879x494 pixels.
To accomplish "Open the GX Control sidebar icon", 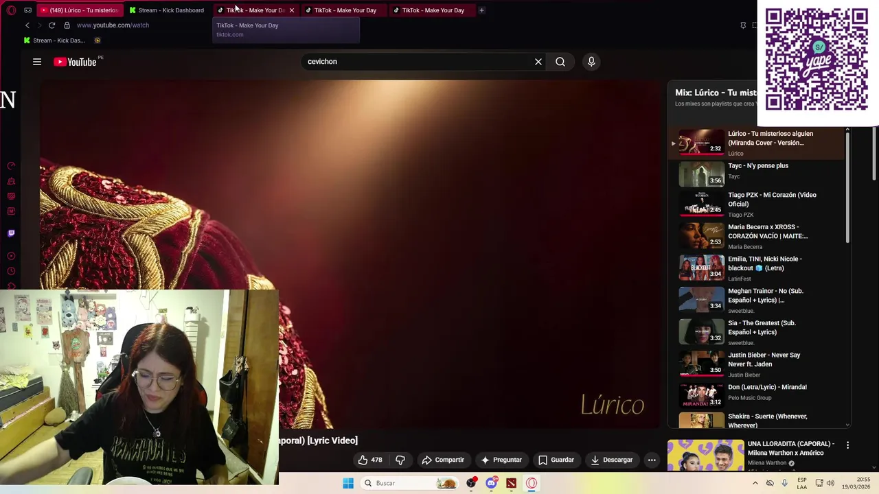I will coord(11,166).
